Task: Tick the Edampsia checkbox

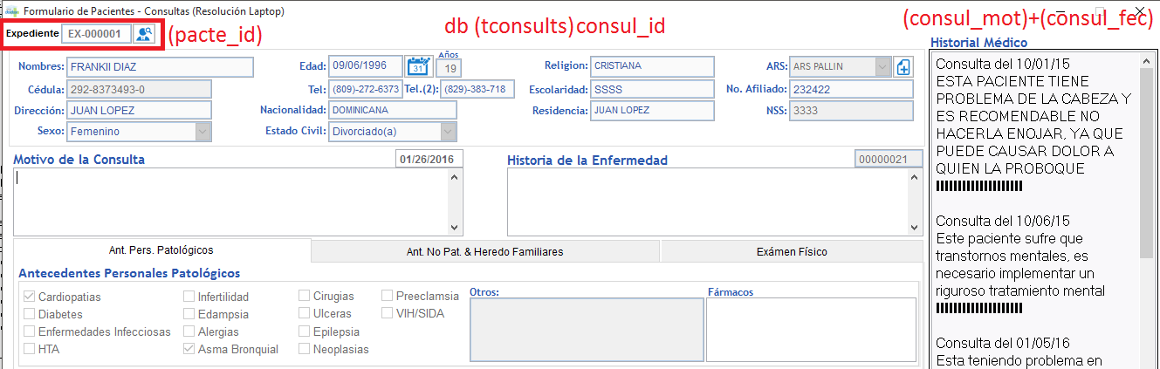Action: (x=189, y=314)
